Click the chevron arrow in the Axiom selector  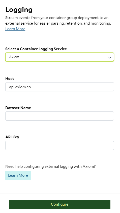(110, 57)
